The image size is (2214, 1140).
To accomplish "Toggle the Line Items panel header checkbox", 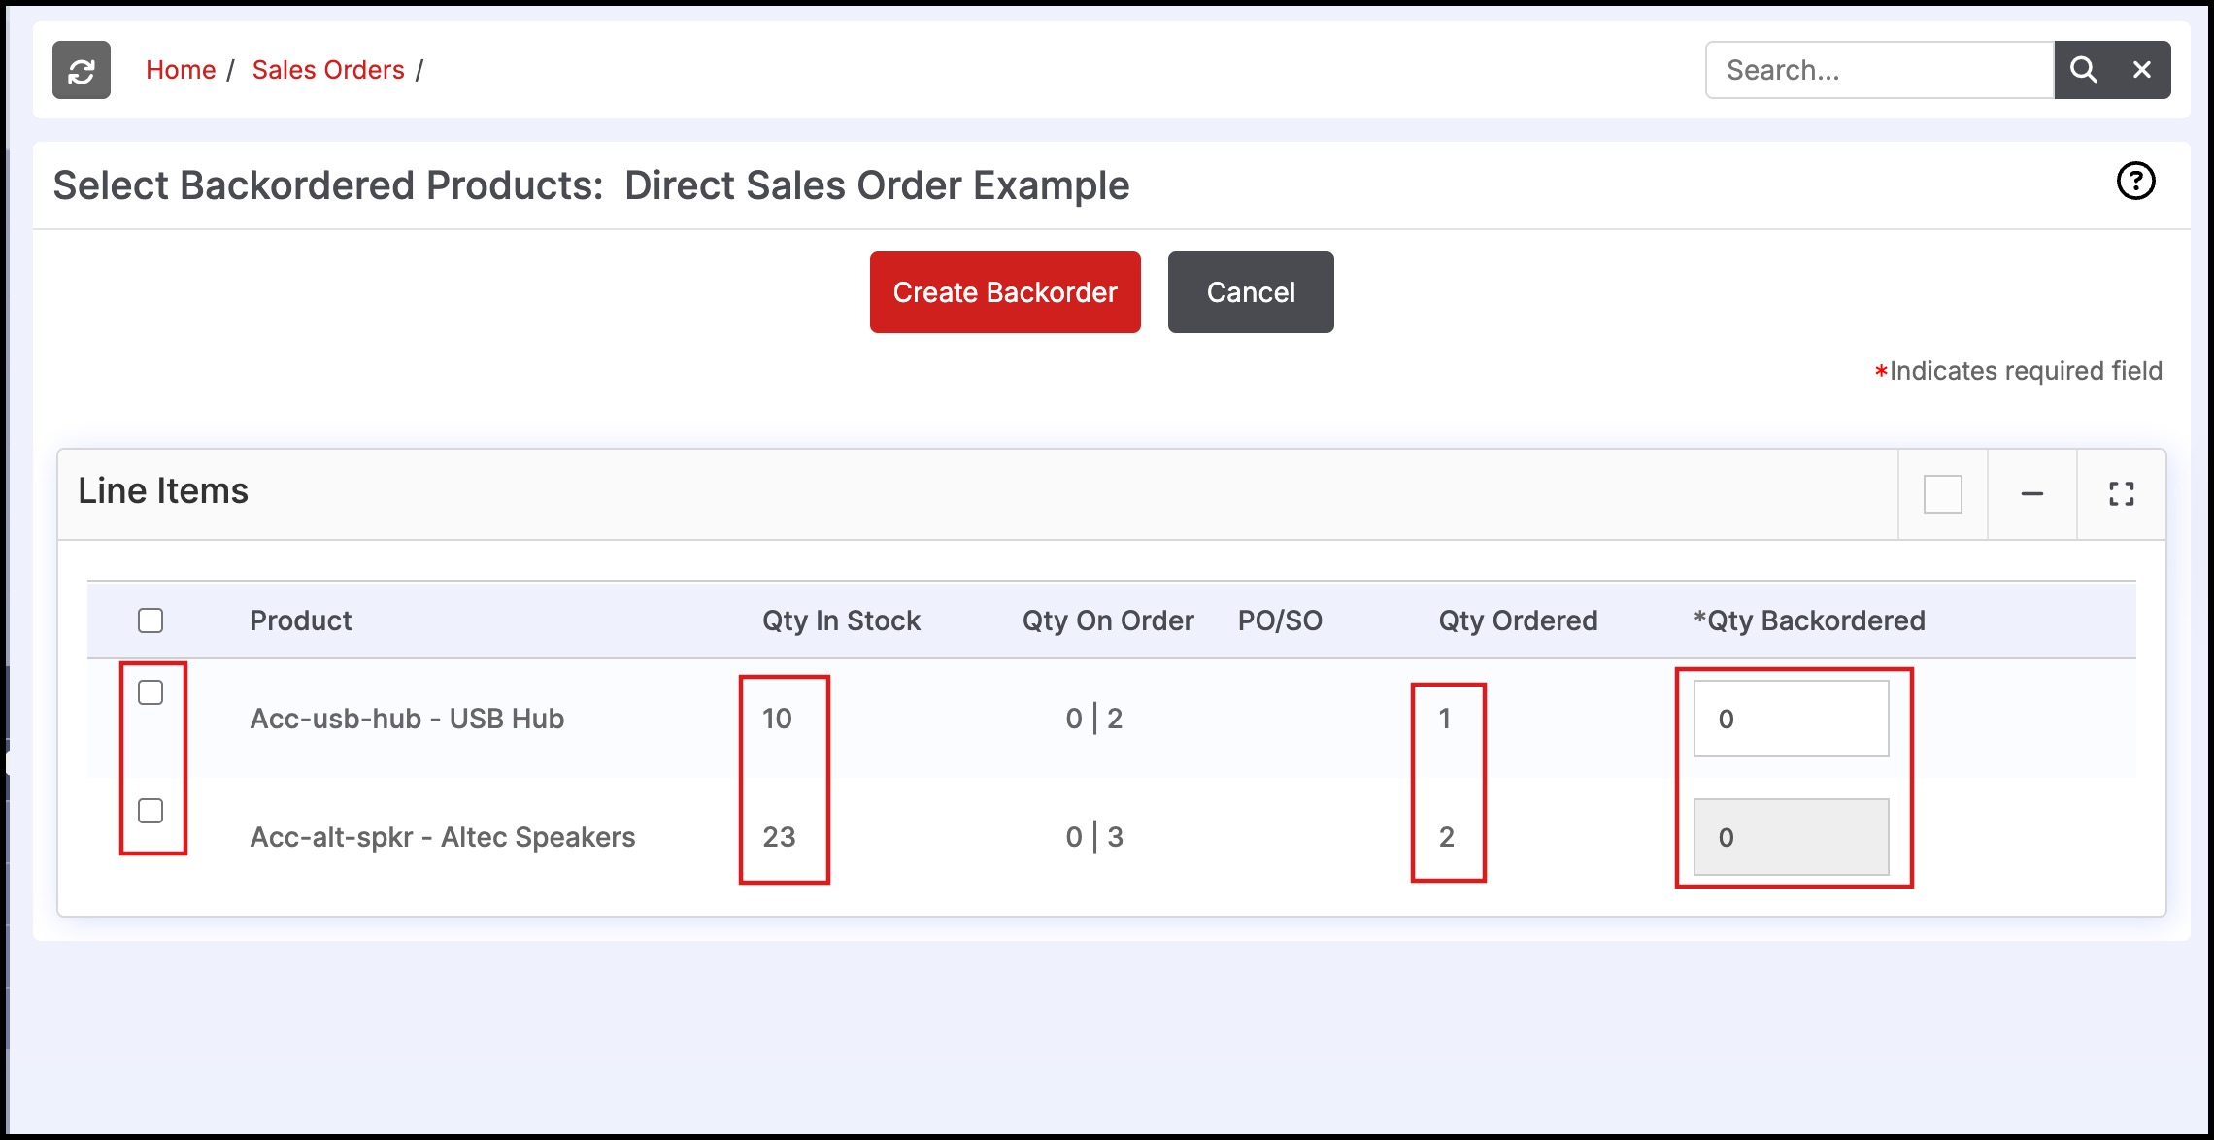I will pyautogui.click(x=1943, y=494).
